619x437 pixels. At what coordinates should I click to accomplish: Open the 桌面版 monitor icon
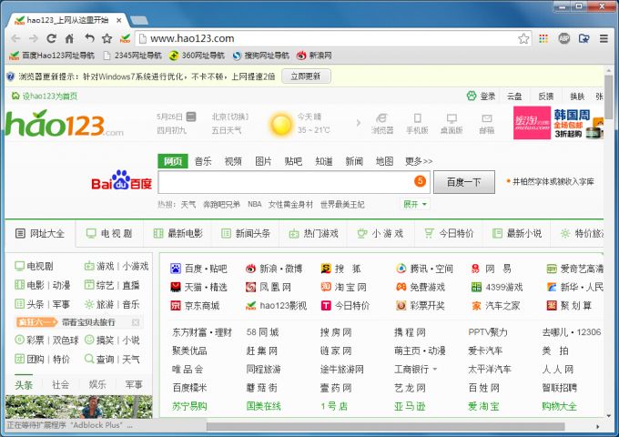(452, 124)
